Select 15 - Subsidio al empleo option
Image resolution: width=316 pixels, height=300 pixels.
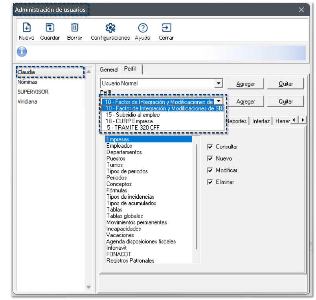pyautogui.click(x=132, y=115)
